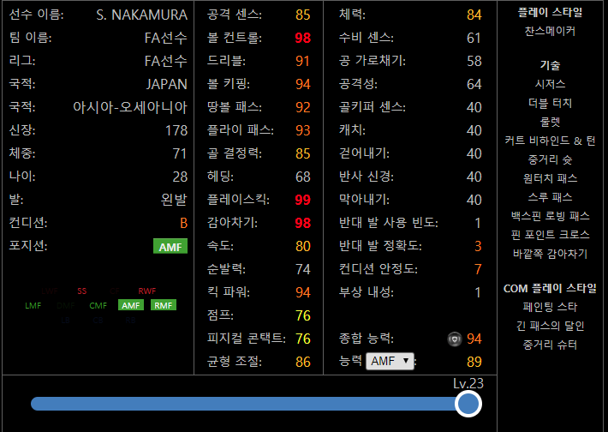Click the 컨디션 value B
608x432 pixels.
pyautogui.click(x=184, y=223)
